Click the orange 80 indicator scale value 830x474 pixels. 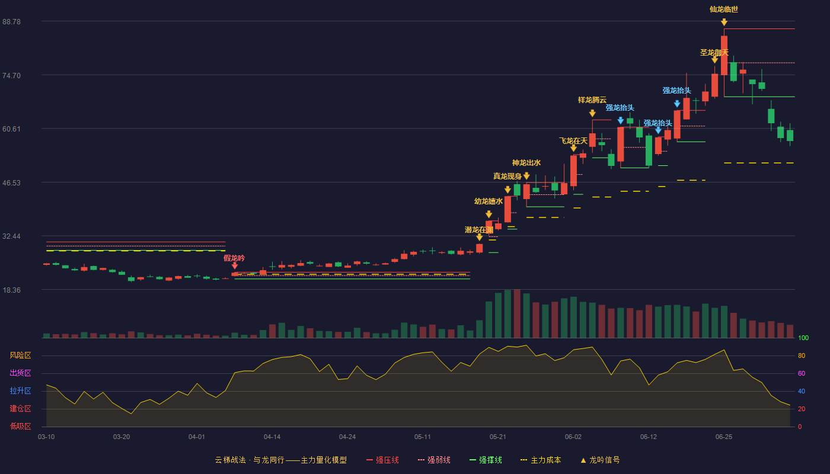[x=802, y=355]
